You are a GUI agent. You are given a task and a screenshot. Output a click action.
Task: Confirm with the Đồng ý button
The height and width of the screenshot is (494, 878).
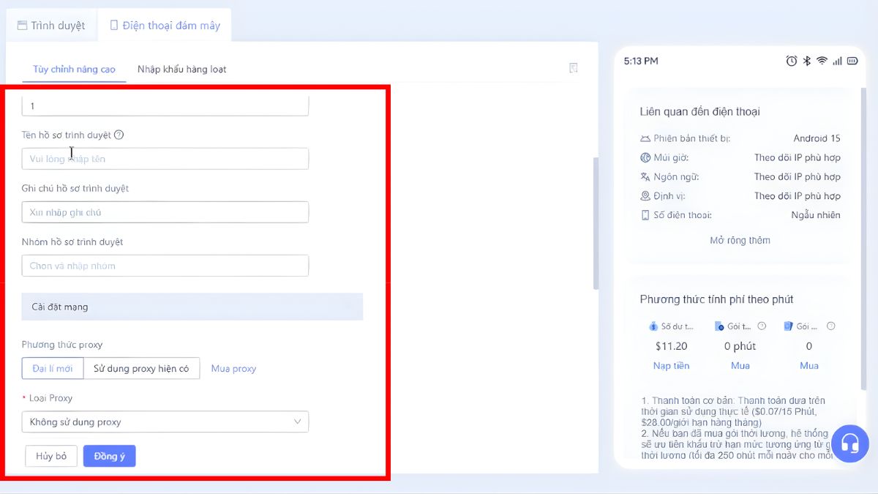click(x=109, y=455)
